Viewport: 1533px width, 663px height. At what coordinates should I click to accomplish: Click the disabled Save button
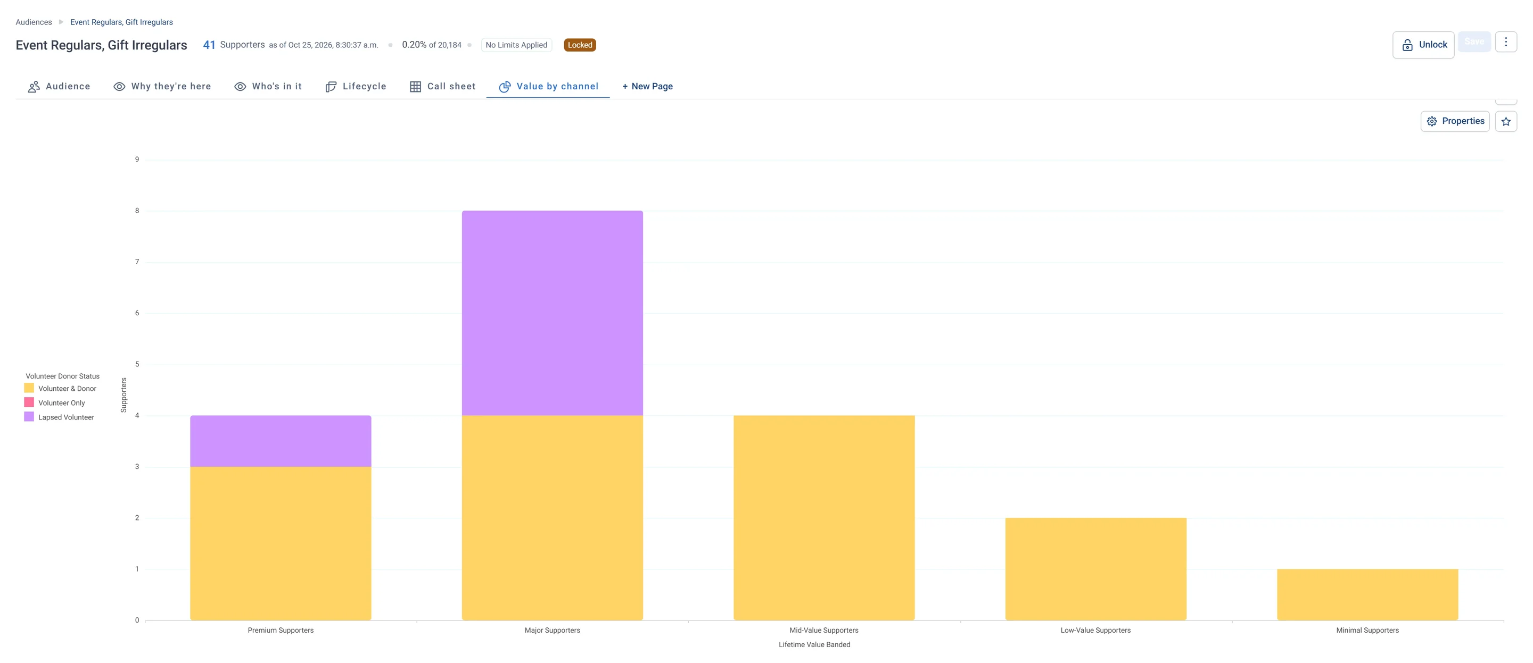[1474, 41]
